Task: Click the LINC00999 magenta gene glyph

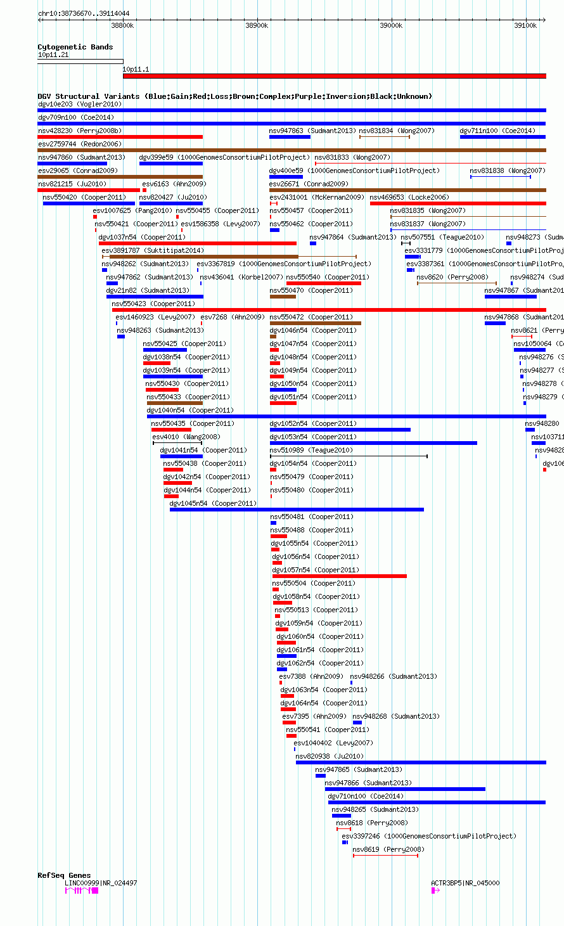Action: coord(82,891)
